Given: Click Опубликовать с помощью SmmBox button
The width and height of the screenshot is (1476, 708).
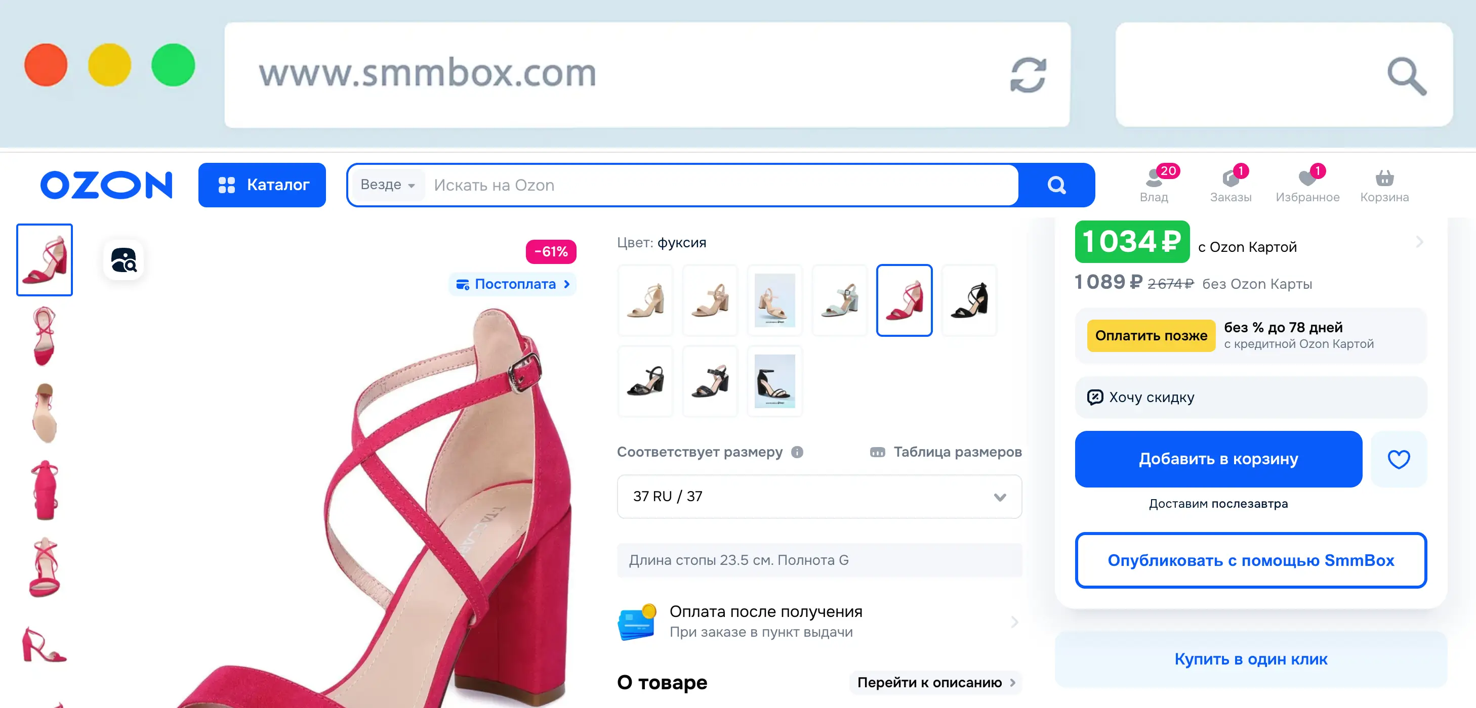Looking at the screenshot, I should click(x=1250, y=560).
